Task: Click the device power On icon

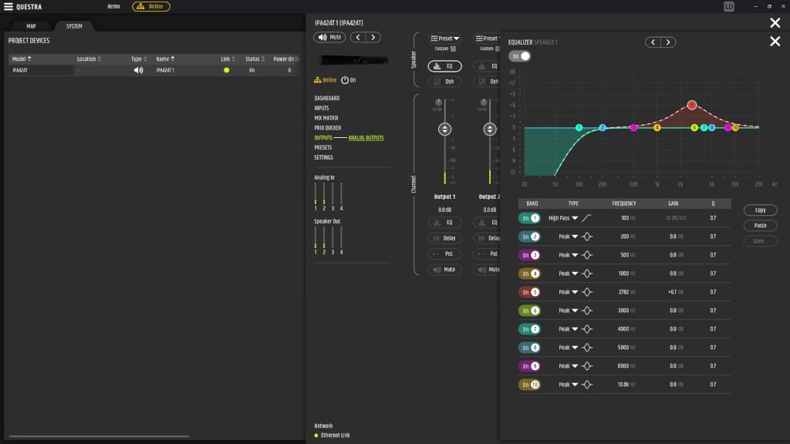Action: tap(345, 79)
